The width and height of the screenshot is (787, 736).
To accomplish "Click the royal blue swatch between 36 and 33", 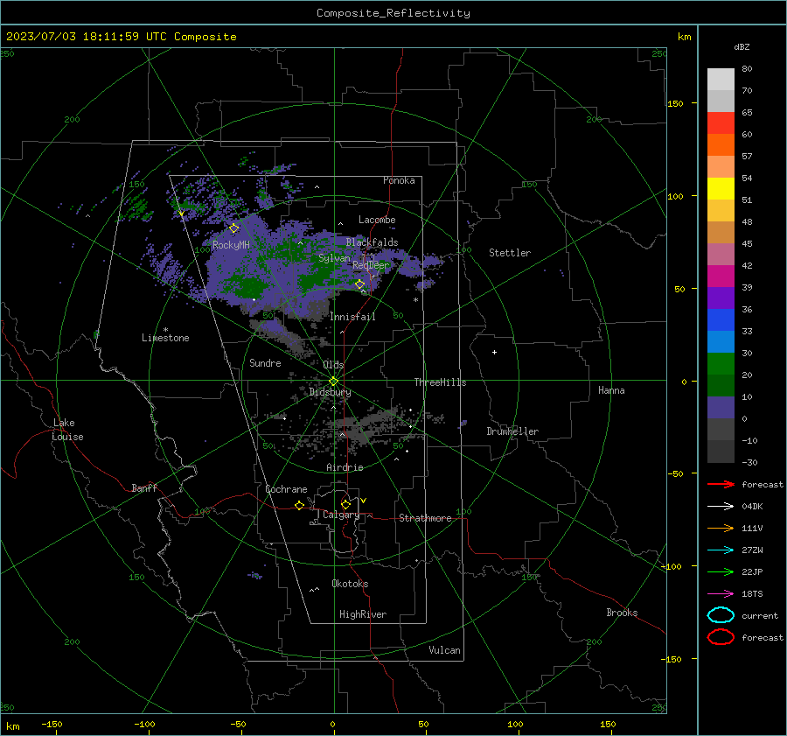I will point(721,320).
